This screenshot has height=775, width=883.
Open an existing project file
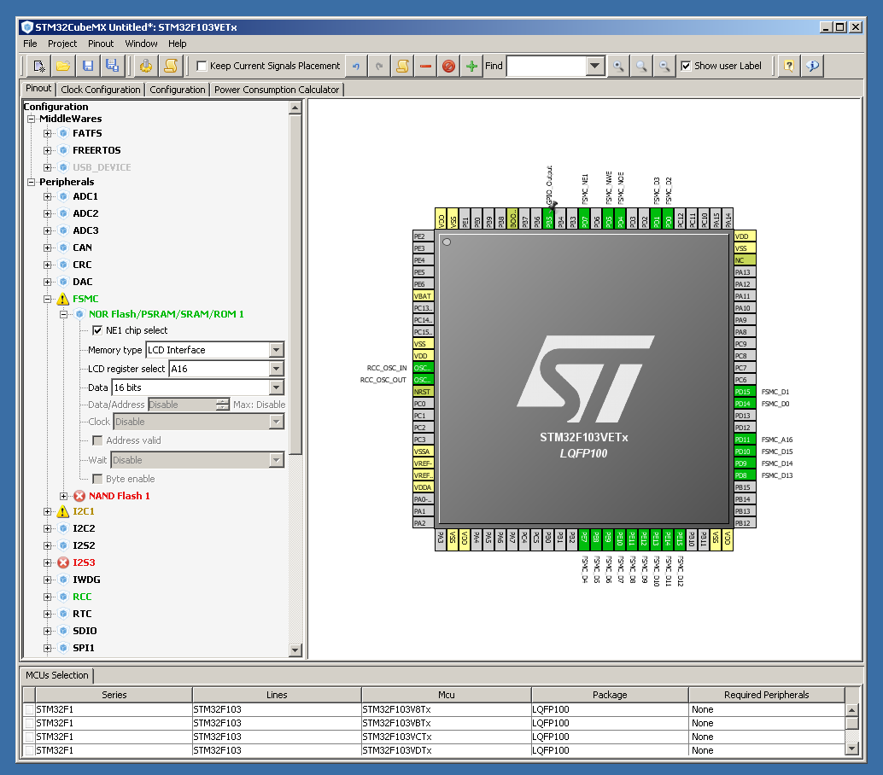point(64,66)
